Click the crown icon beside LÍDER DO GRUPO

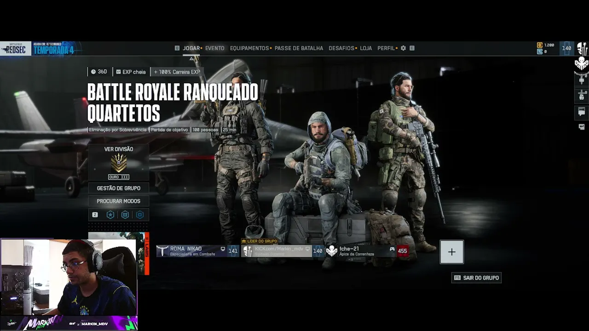point(244,241)
